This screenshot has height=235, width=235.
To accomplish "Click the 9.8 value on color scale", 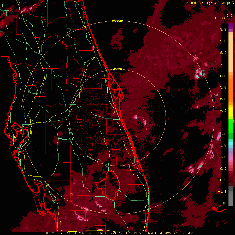I will click(x=223, y=30).
